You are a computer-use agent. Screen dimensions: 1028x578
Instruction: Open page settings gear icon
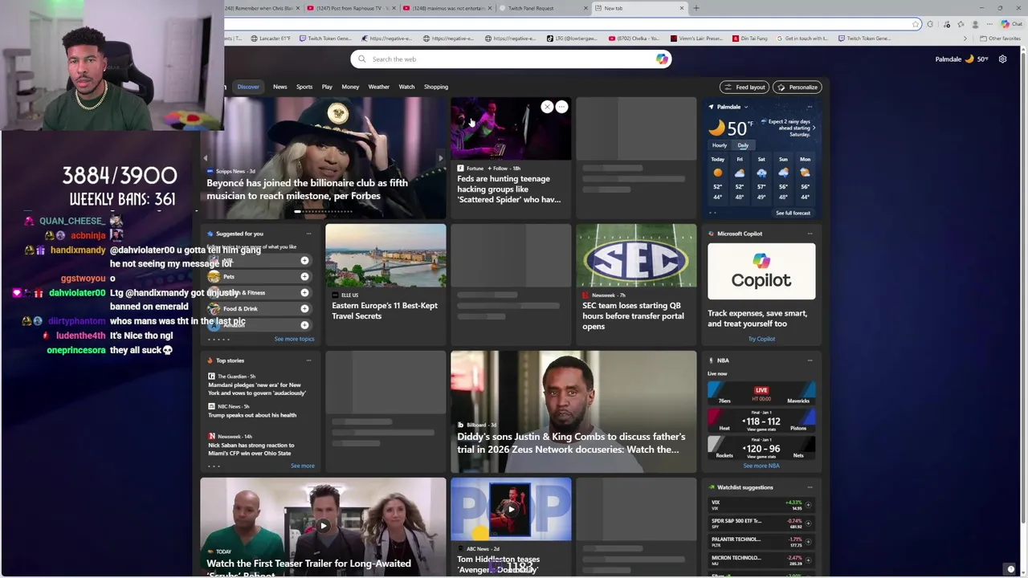pos(1002,59)
